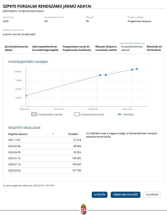
Task: Click the row with date 2024.04.05.
Action: click(x=44, y=152)
